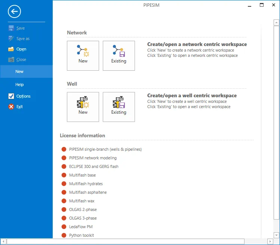This screenshot has width=280, height=245.
Task: Close the PIPESIM window
Action: [274, 5]
